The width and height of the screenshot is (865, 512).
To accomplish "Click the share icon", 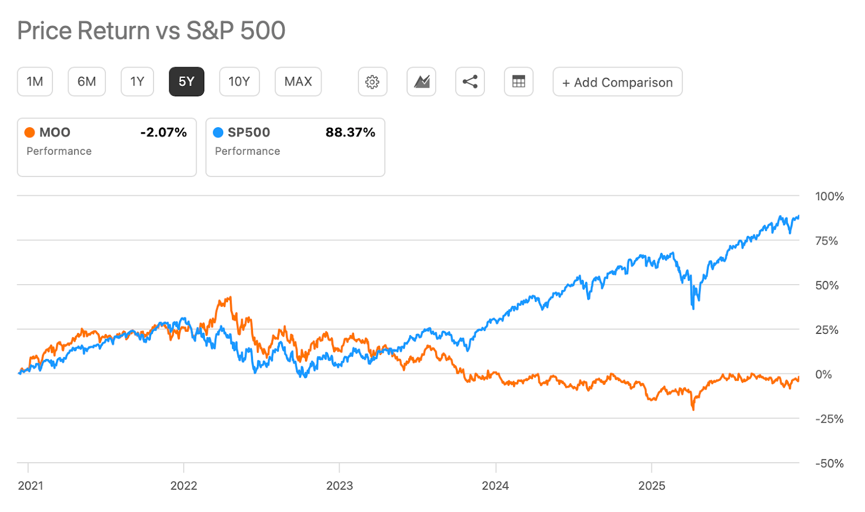I will pos(470,82).
